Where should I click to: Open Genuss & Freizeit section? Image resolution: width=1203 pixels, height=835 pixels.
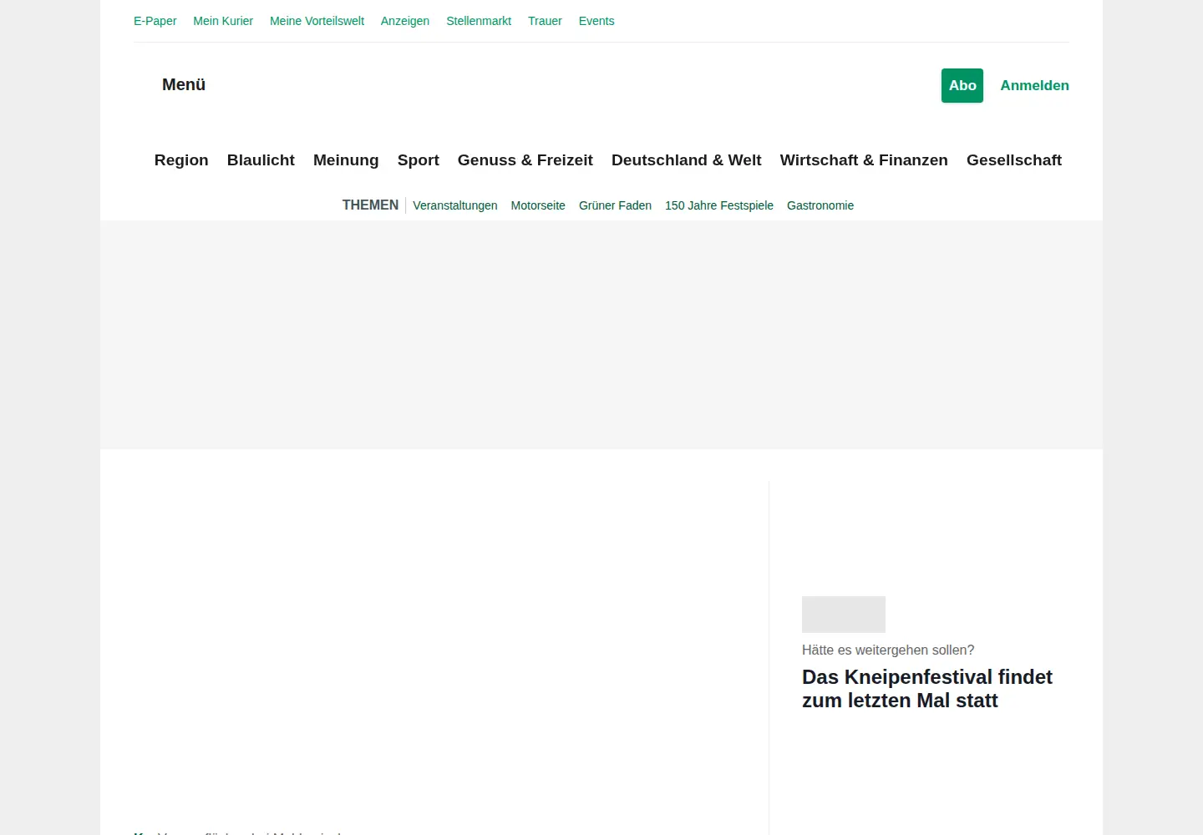[525, 159]
